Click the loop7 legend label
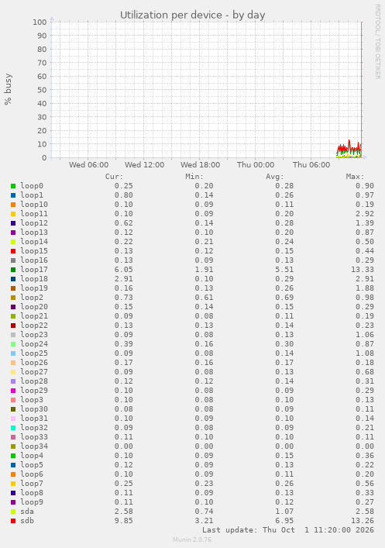The height and width of the screenshot is (548, 385). [32, 484]
